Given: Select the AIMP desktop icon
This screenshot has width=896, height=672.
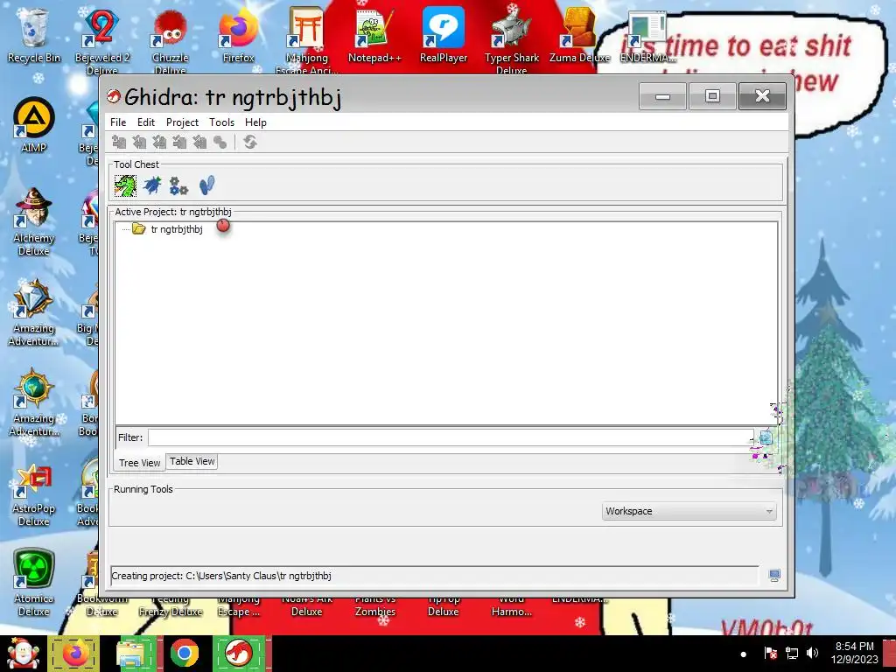Looking at the screenshot, I should click(x=34, y=125).
